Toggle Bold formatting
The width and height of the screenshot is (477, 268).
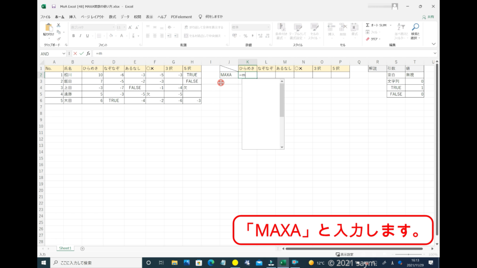click(x=74, y=35)
